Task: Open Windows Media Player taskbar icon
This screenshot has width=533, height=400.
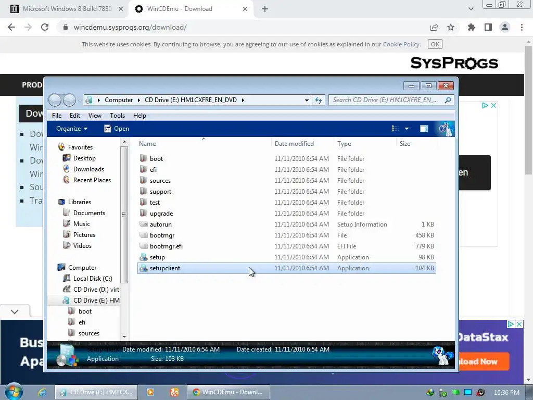Action: (x=150, y=392)
